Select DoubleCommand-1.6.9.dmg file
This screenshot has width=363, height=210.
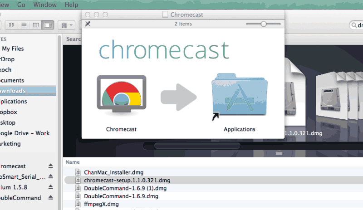pos(121,196)
